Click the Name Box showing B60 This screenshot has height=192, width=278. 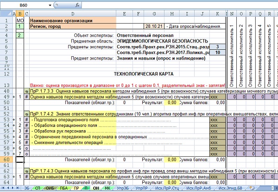click(24, 5)
